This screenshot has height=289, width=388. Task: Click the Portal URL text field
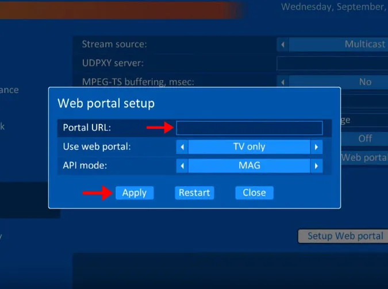point(249,128)
